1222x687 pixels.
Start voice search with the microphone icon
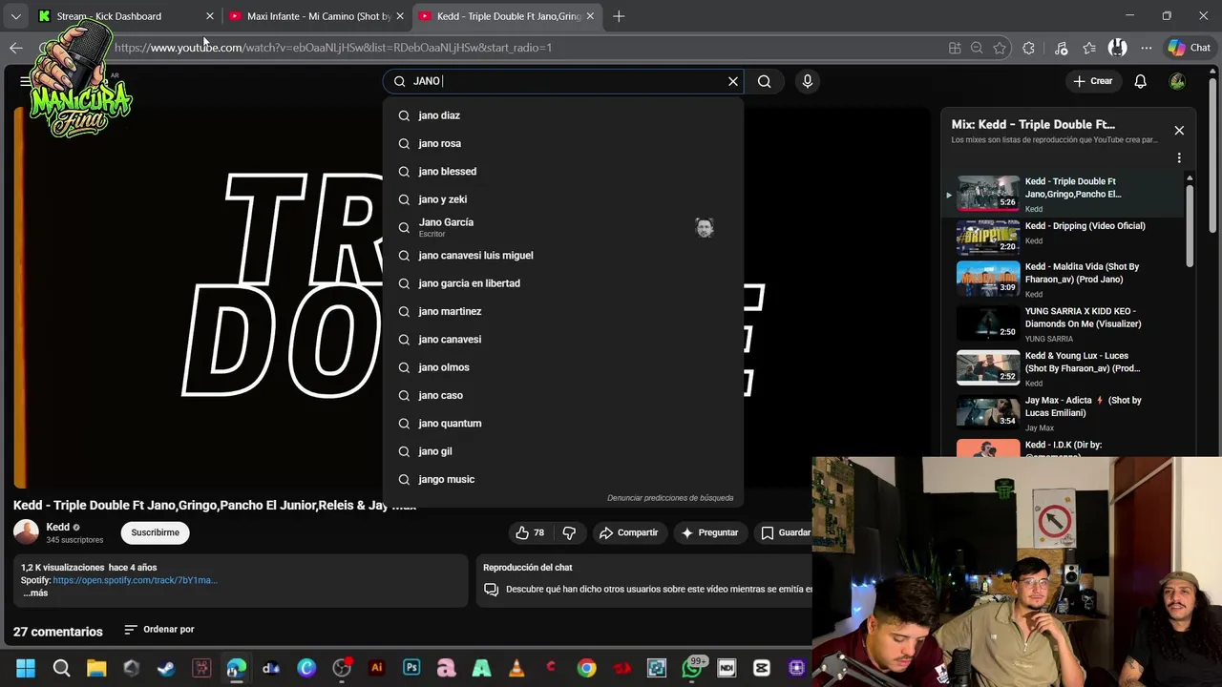pos(808,81)
